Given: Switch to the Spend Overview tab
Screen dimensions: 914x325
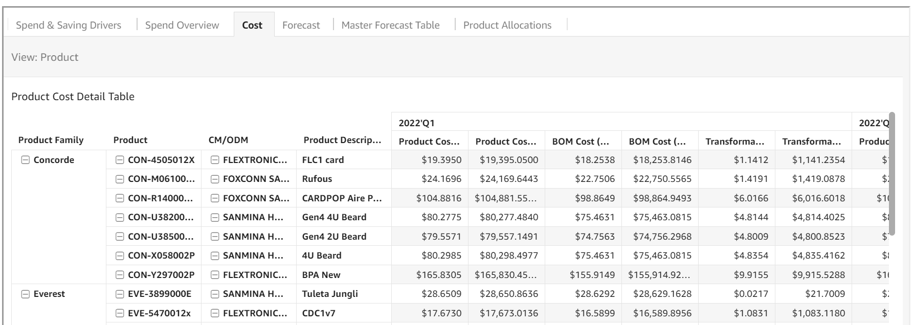Looking at the screenshot, I should point(182,25).
